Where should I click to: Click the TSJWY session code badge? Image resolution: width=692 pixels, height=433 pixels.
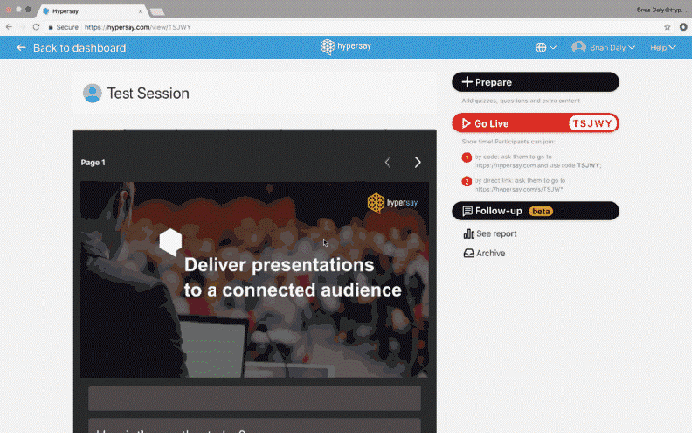(x=592, y=124)
